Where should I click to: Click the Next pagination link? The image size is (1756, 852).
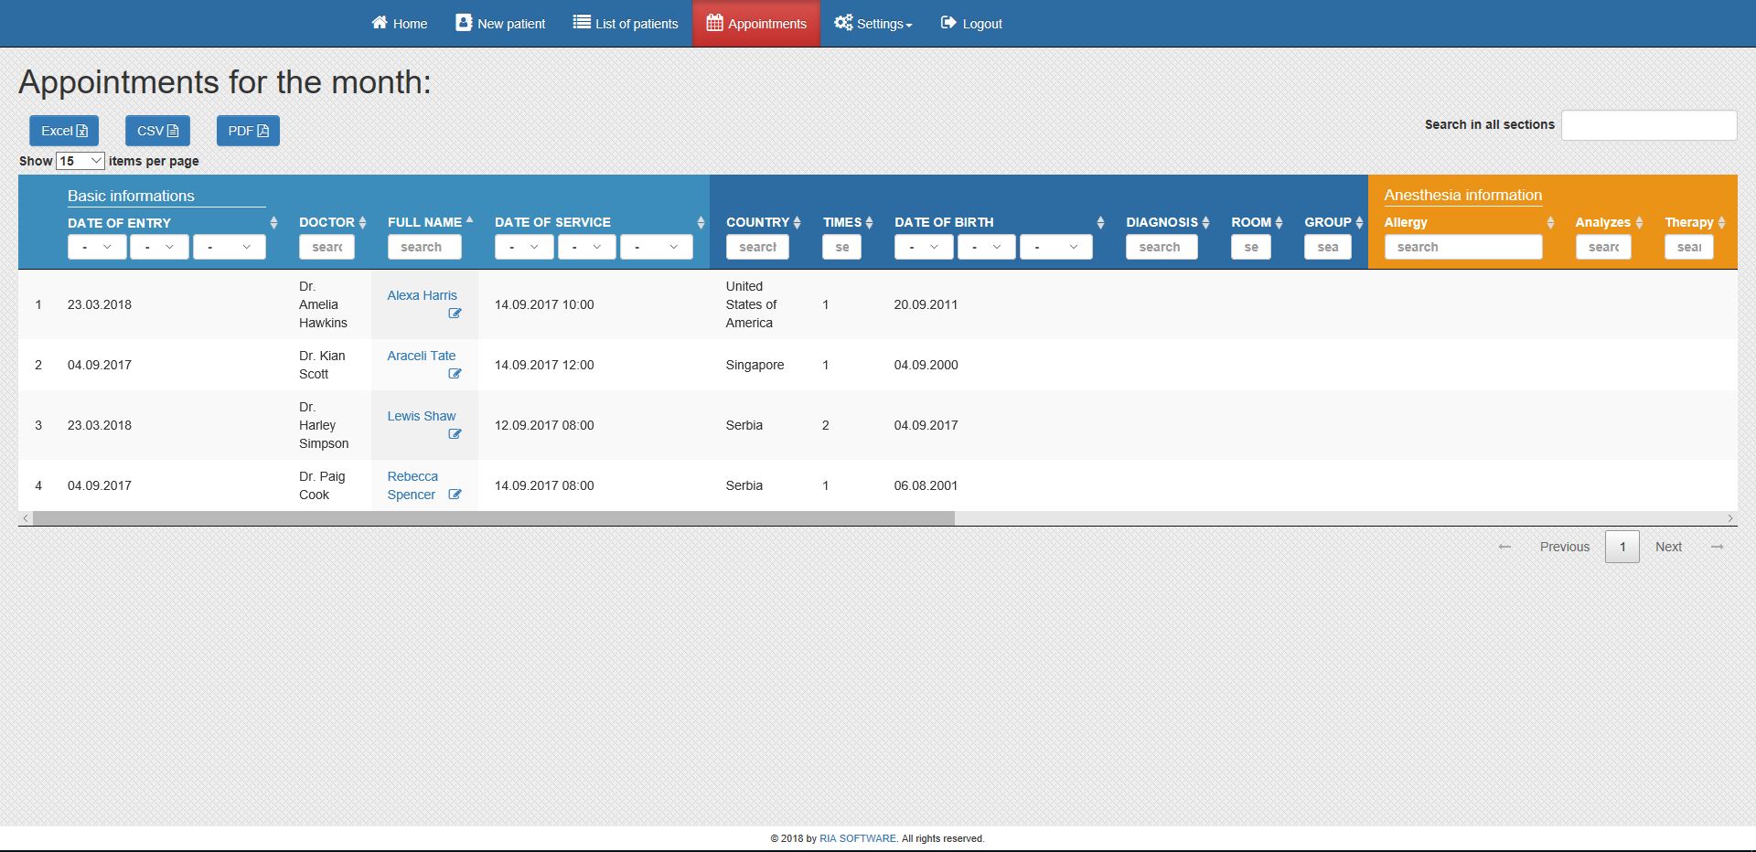1668,547
